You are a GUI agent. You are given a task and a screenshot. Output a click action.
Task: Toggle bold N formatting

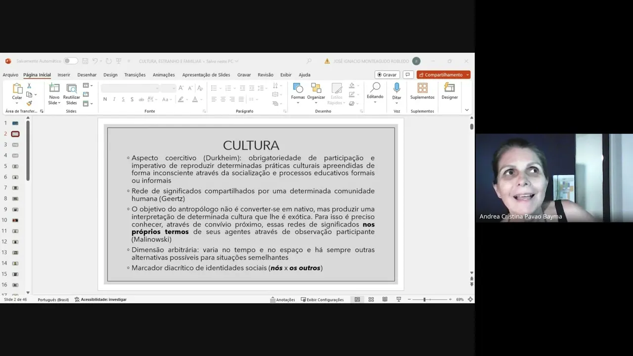(x=105, y=99)
